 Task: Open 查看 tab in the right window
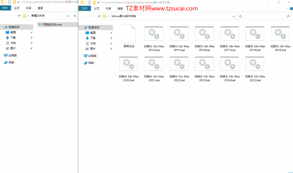[x=120, y=8]
